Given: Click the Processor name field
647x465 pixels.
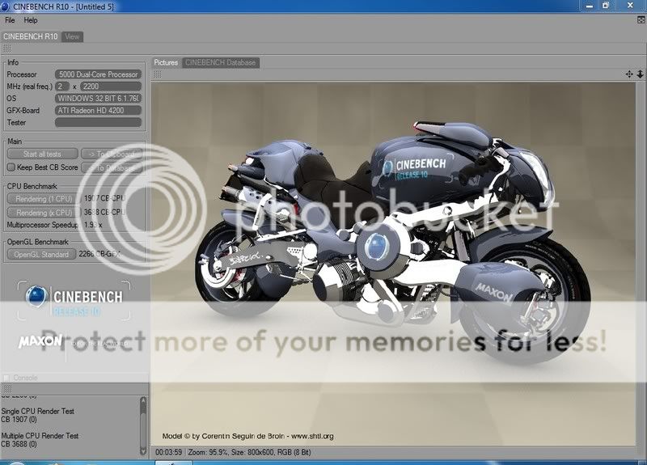Looking at the screenshot, I should coord(98,74).
